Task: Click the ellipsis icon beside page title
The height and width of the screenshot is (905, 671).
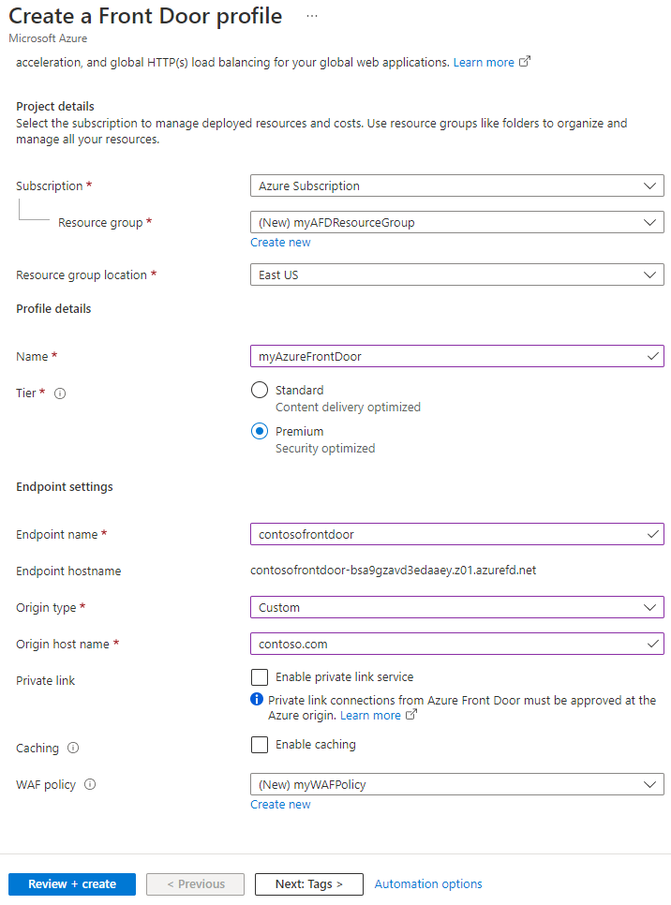Action: click(x=312, y=17)
